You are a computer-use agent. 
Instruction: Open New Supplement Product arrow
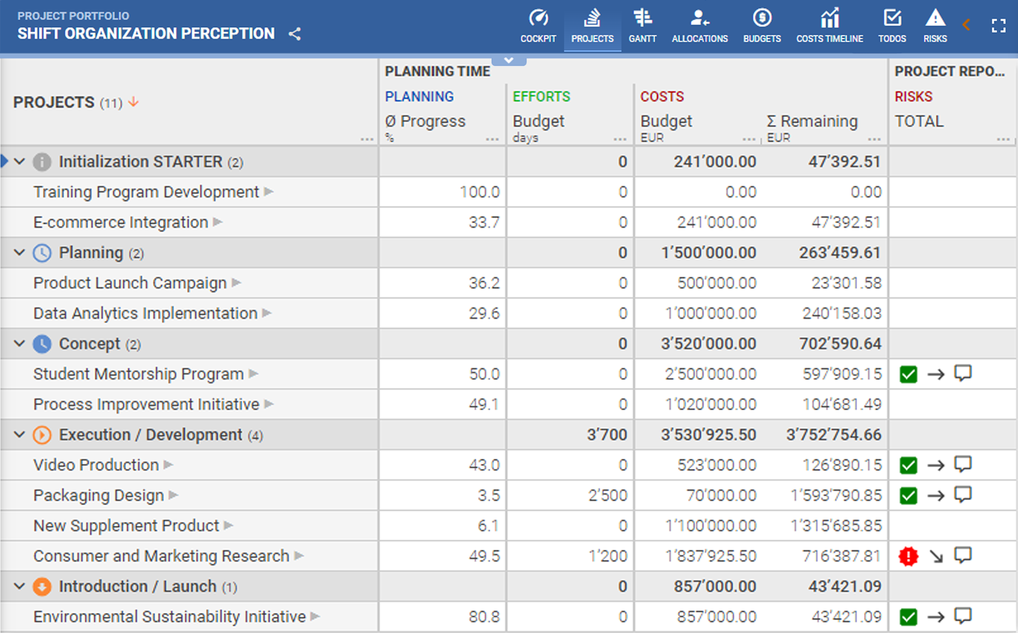coord(229,526)
